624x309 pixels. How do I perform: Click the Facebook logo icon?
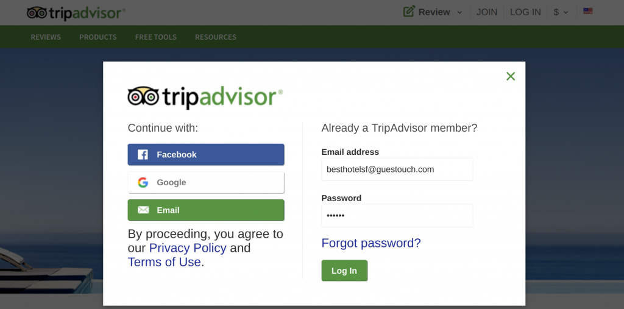tap(143, 155)
